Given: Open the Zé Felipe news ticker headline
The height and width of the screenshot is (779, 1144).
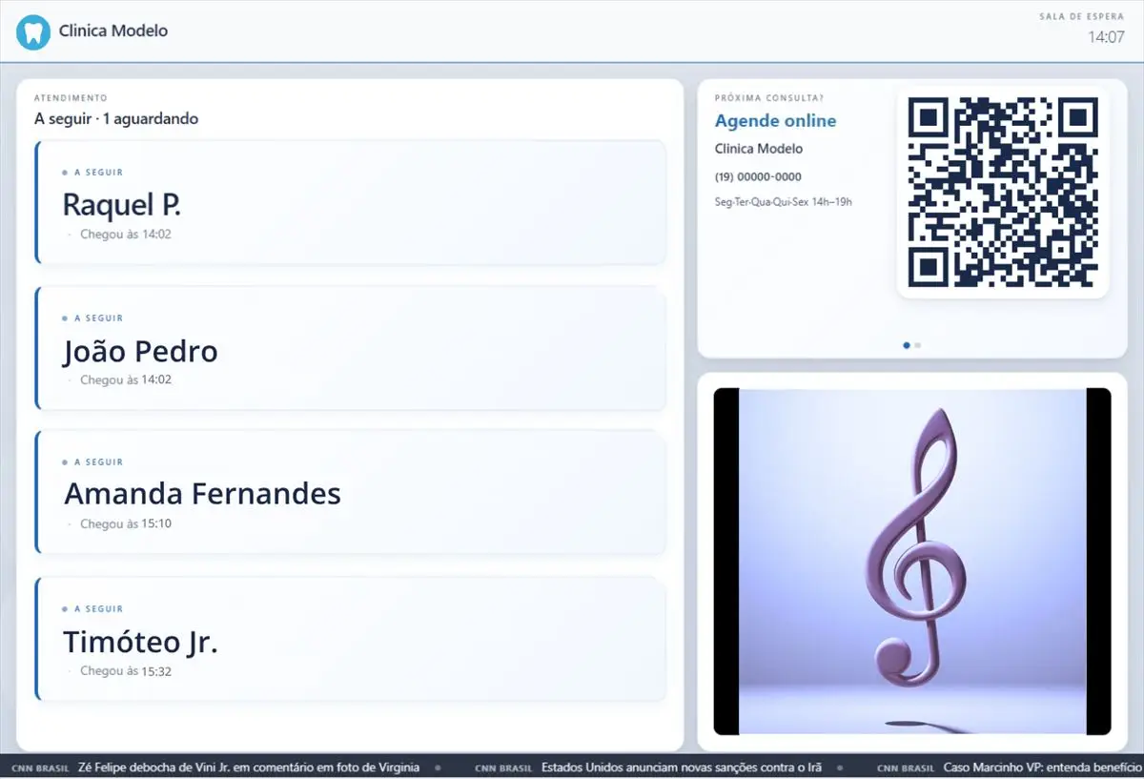Looking at the screenshot, I should pyautogui.click(x=250, y=767).
